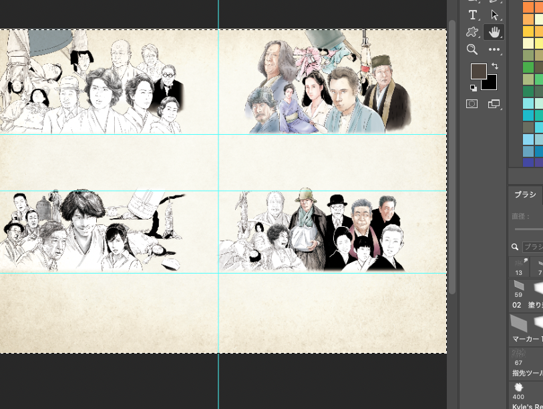Click the 直径 label
Viewport: 543px width, 409px height.
520,216
